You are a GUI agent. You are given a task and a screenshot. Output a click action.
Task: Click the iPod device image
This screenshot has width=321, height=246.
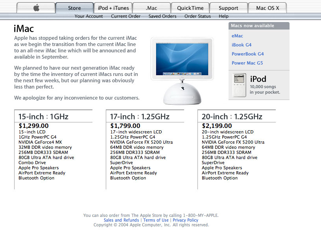tap(239, 85)
